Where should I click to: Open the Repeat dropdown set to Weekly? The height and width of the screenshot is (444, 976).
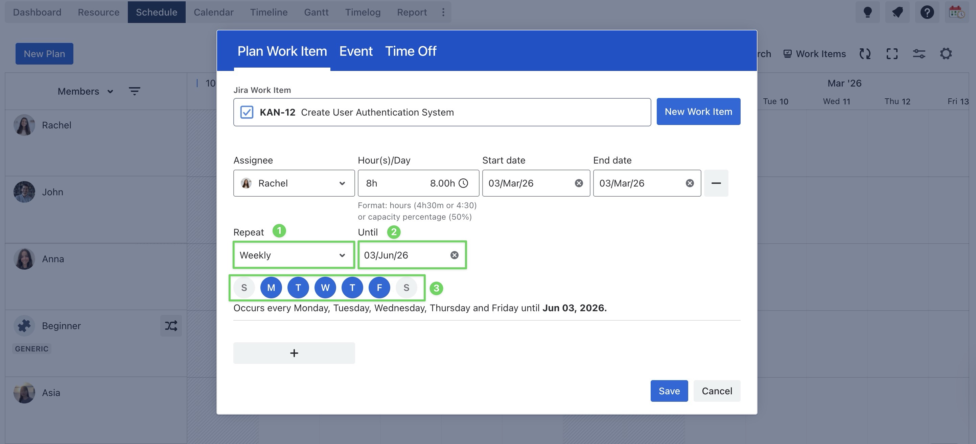294,255
